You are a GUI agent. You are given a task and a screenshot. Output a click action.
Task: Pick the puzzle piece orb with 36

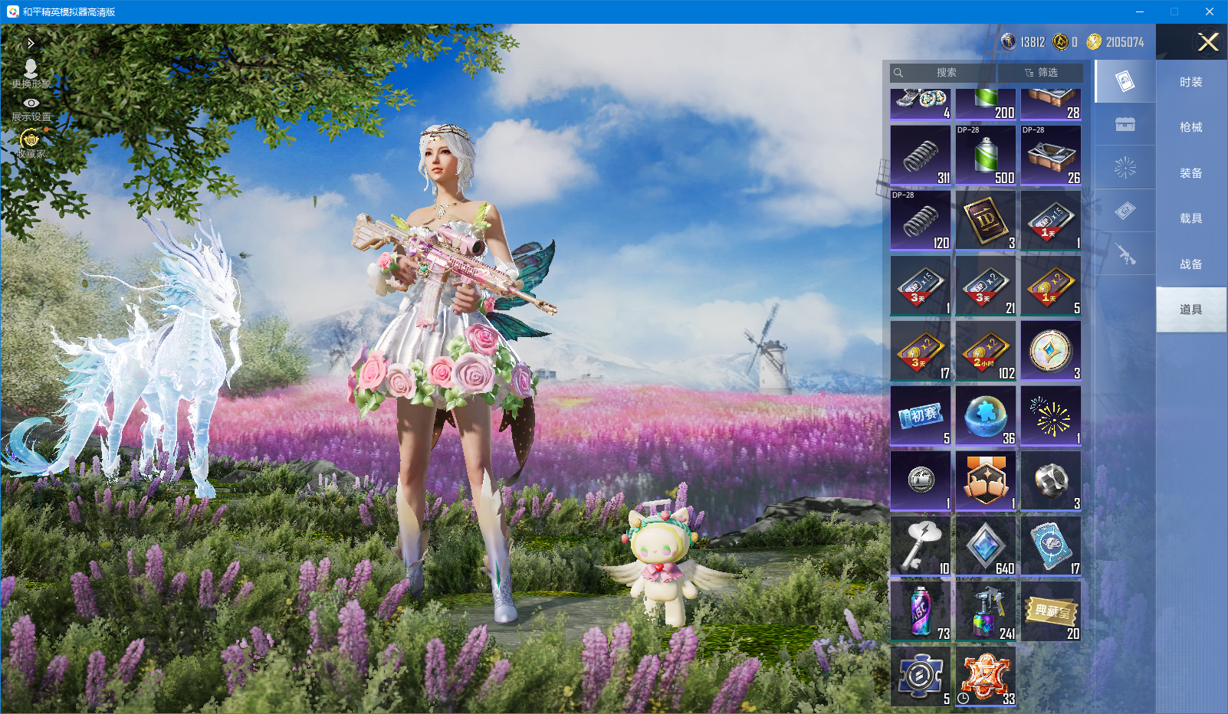986,416
